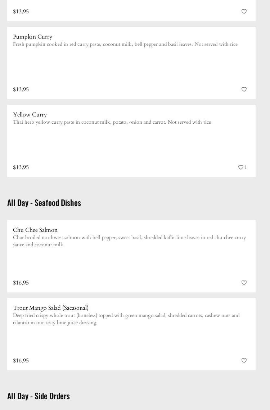This screenshot has height=410, width=270.
Task: Click the Chu Chee Salmon description
Action: 129,241
